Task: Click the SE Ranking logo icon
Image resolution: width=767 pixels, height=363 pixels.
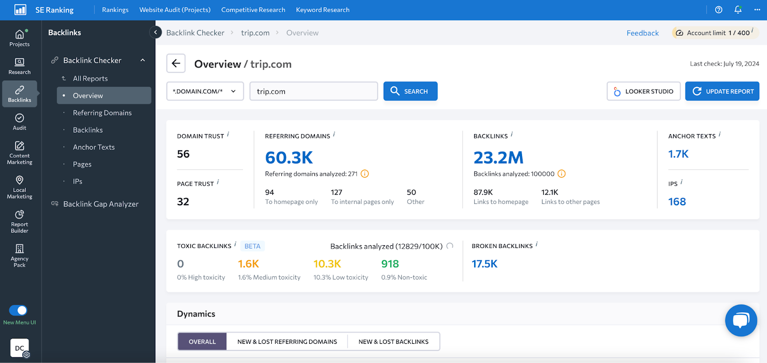Action: coord(20,10)
